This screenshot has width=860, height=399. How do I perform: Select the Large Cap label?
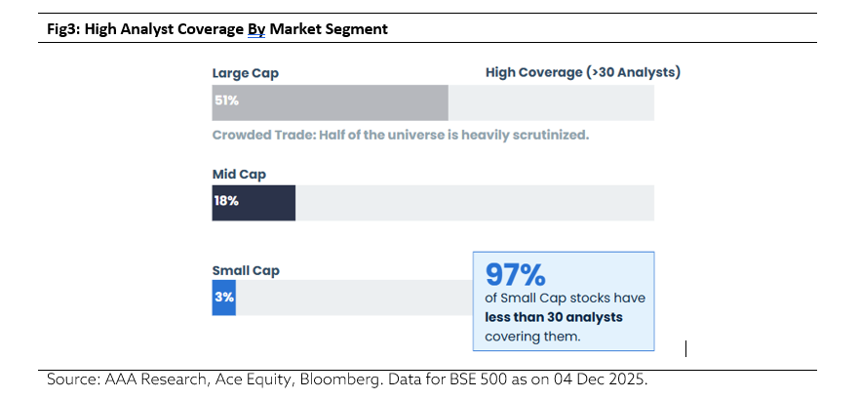pyautogui.click(x=245, y=72)
